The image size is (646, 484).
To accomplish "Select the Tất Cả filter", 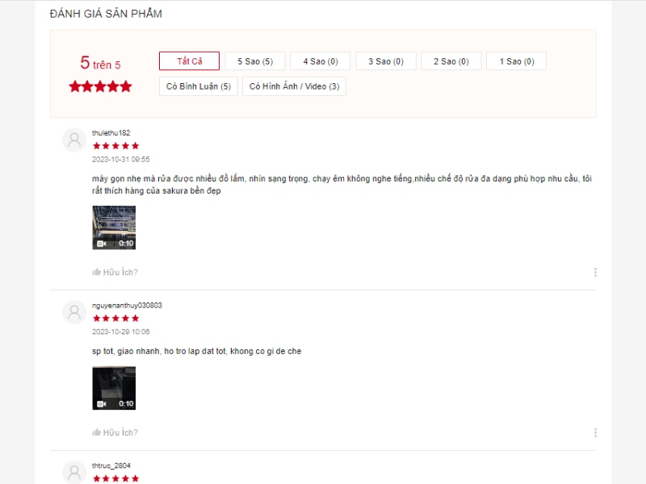I will 189,61.
